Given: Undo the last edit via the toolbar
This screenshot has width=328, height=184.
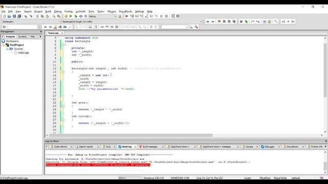Looking at the screenshot, I should tap(26, 16).
